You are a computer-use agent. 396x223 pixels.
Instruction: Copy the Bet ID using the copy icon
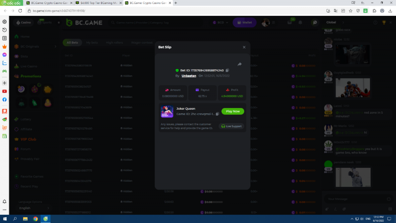pyautogui.click(x=227, y=71)
